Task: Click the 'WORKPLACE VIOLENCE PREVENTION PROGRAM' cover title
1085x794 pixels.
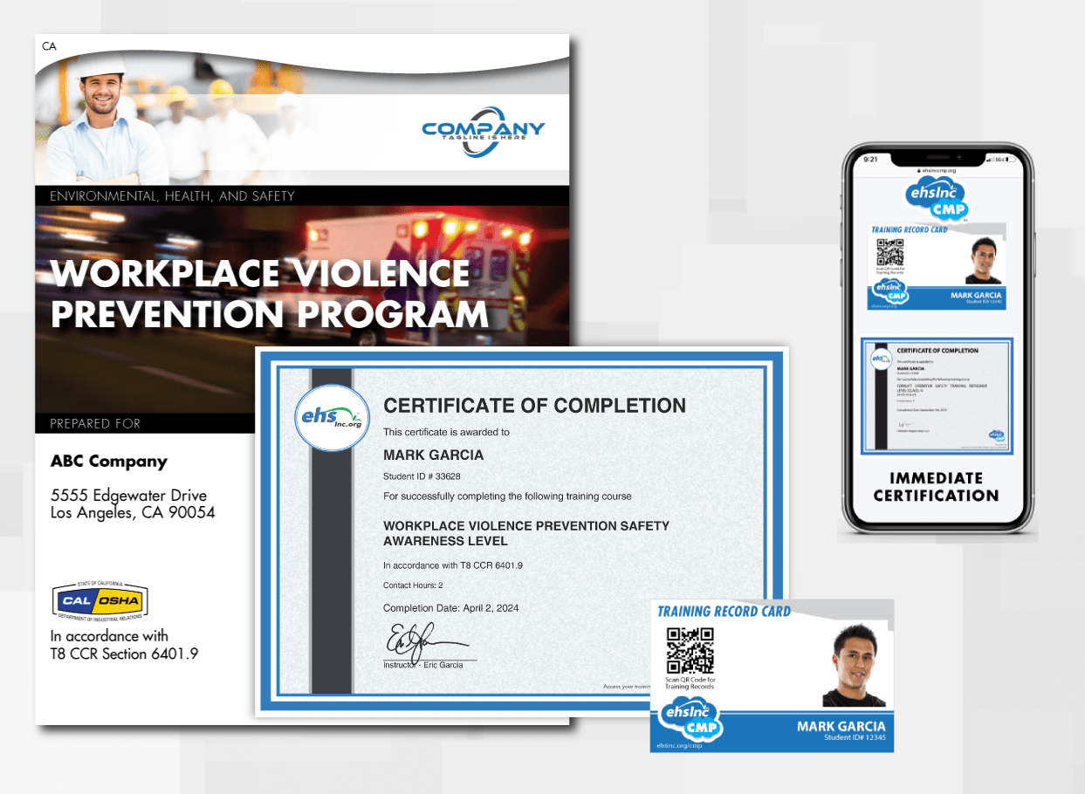Action: (x=271, y=294)
